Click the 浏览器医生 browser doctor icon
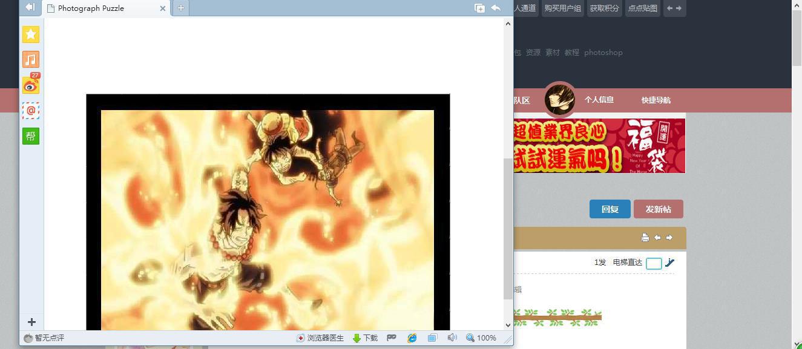The image size is (802, 349). [320, 338]
